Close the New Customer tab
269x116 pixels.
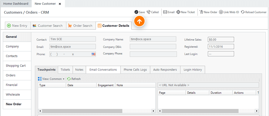point(60,4)
